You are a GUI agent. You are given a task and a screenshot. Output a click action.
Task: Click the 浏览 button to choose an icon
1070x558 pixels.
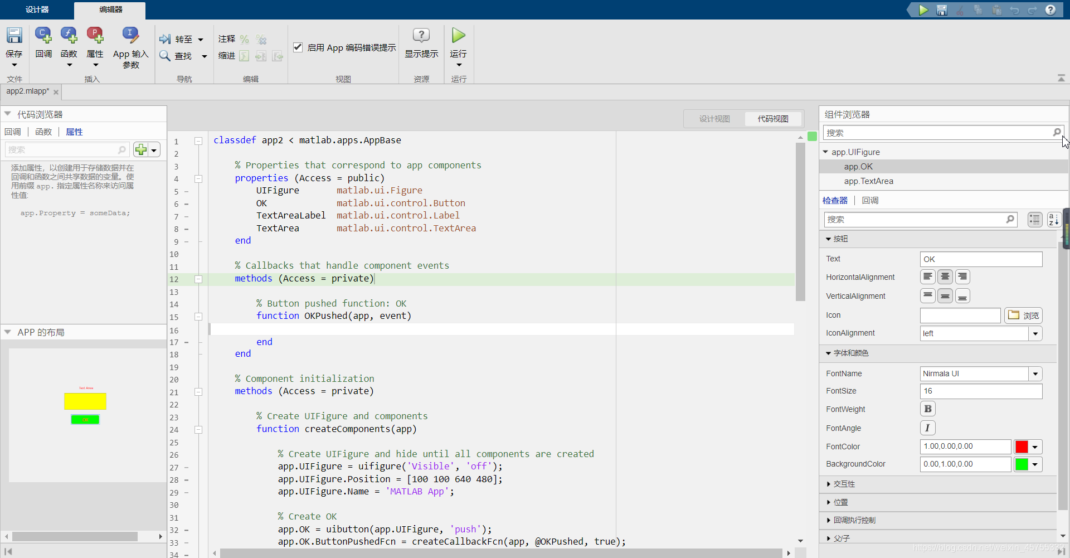click(1024, 315)
